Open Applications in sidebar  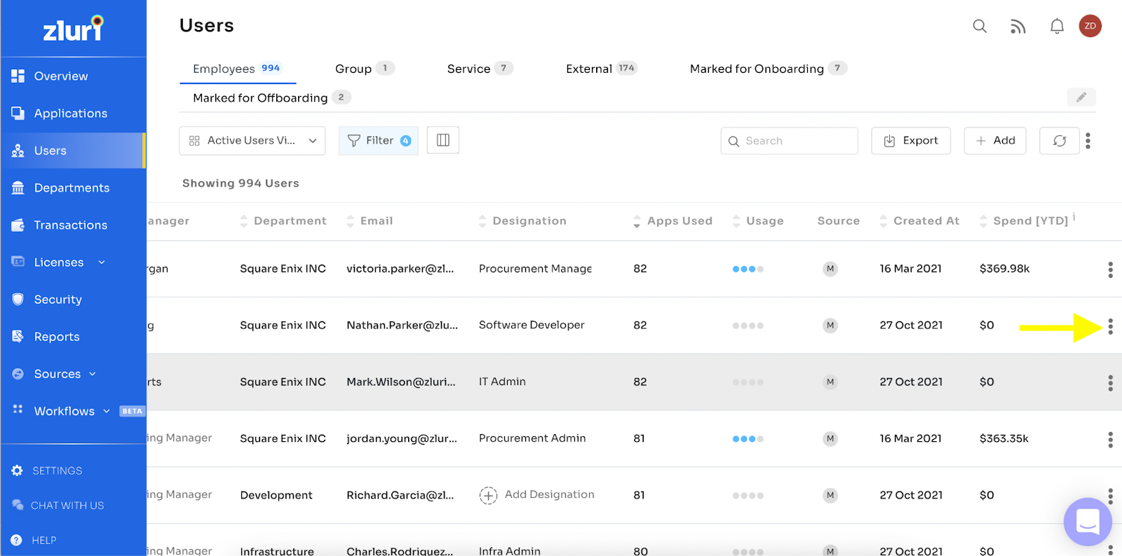click(73, 113)
